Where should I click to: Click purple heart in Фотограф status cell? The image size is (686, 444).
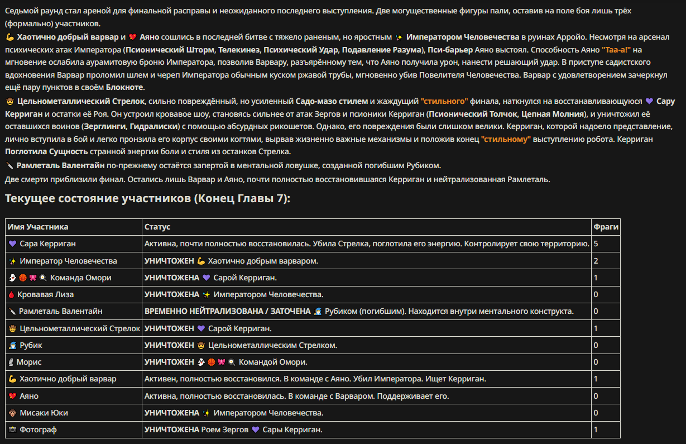256,429
